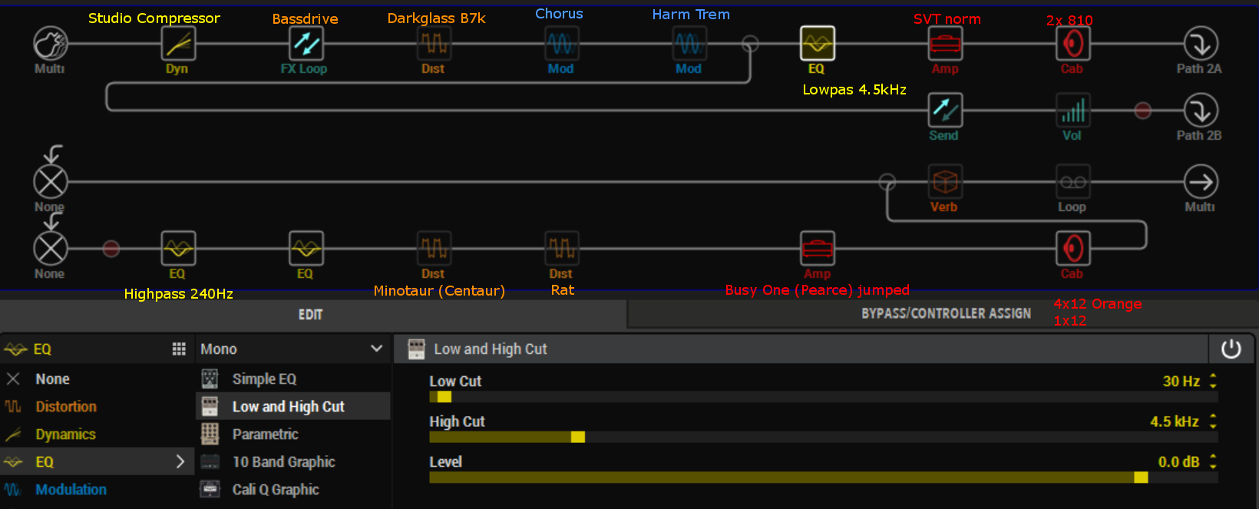This screenshot has height=509, width=1259.
Task: Select the second EQ block on bottom path
Action: tap(306, 249)
